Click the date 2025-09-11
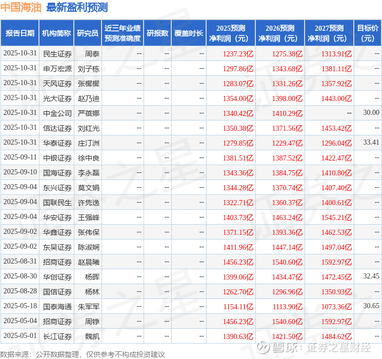The image size is (382, 359). (x=20, y=157)
